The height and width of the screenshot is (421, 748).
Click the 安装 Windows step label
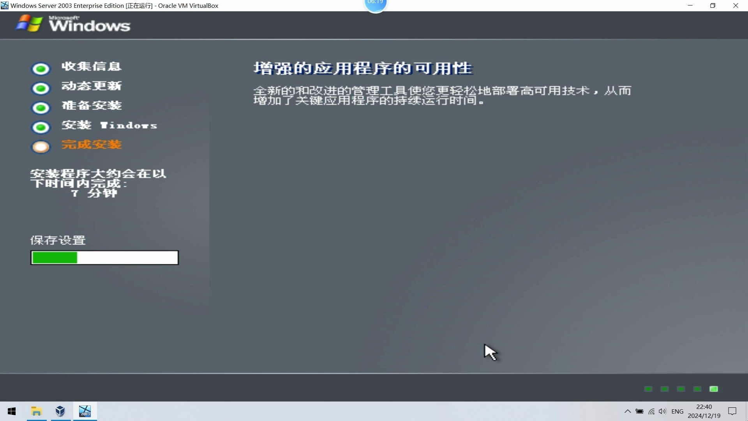pyautogui.click(x=109, y=126)
